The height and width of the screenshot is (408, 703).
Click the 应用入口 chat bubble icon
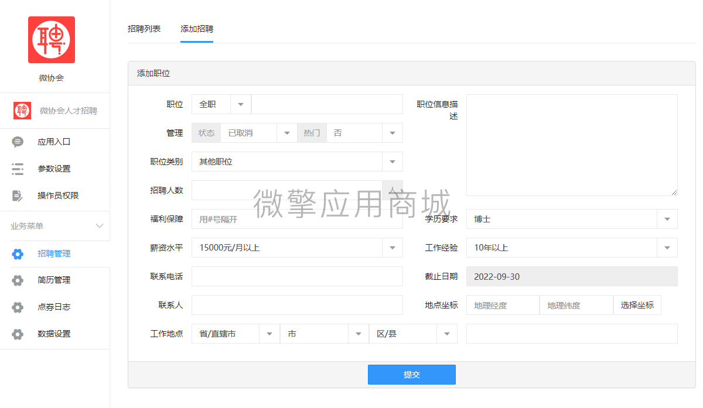[18, 142]
